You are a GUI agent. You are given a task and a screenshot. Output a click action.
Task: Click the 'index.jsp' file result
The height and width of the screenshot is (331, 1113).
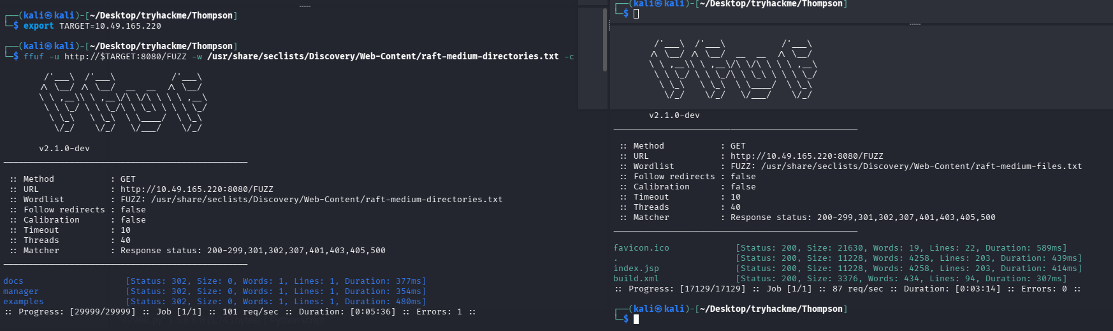pyautogui.click(x=636, y=268)
